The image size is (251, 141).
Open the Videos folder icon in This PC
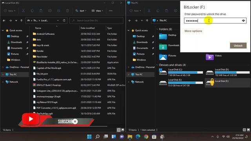[x=210, y=57]
